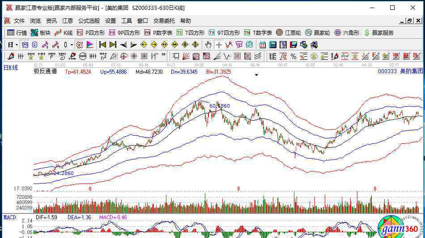This screenshot has width=425, height=238.
Task: Toggle the crosshair cursor mode
Action: click(219, 45)
